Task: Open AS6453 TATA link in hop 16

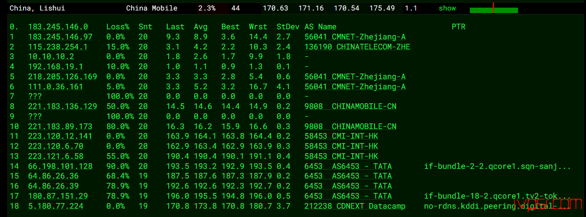Action: (348, 186)
